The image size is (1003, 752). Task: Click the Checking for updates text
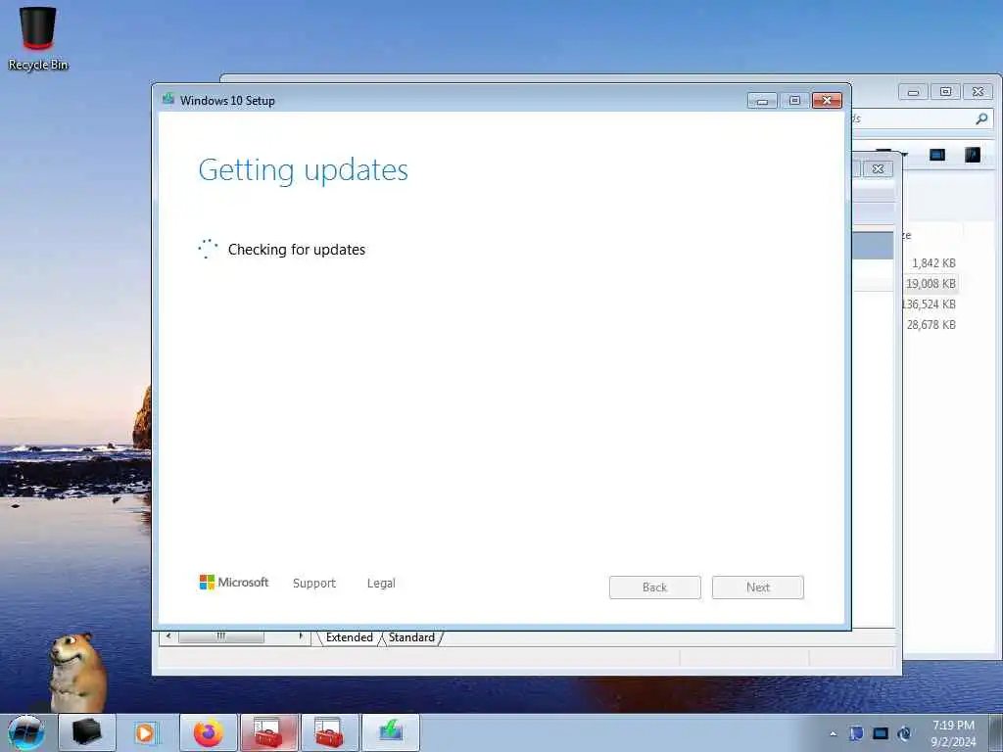pos(297,250)
